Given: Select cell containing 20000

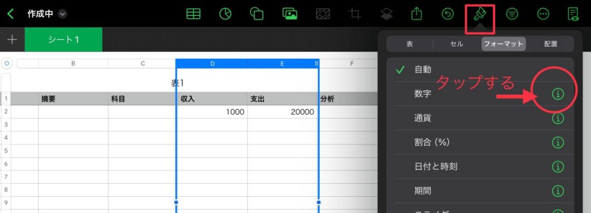Looking at the screenshot, I should tap(283, 112).
